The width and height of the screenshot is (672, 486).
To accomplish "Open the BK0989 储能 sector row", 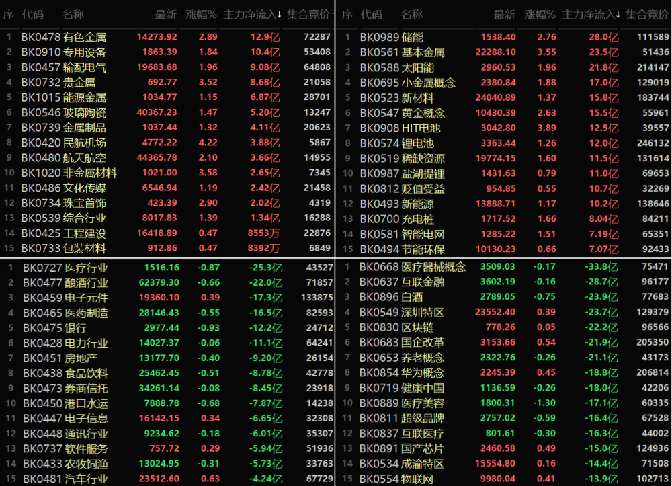I will pyautogui.click(x=504, y=37).
